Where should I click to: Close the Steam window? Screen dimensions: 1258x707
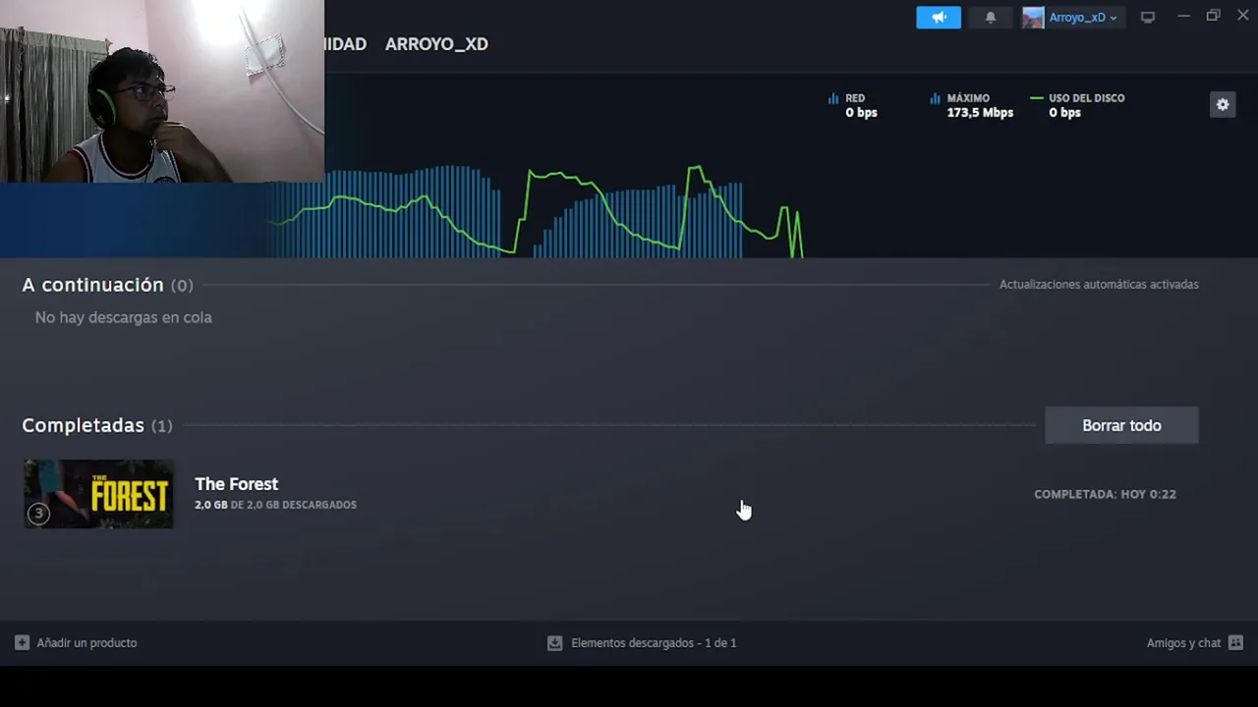1242,16
